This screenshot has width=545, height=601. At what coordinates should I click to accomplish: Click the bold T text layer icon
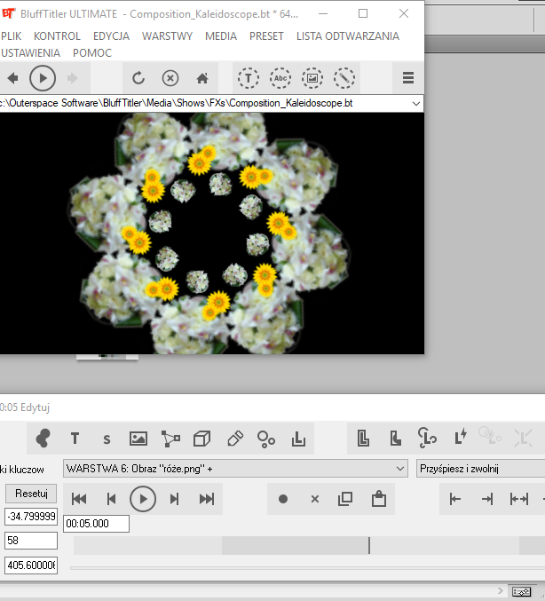coord(75,438)
